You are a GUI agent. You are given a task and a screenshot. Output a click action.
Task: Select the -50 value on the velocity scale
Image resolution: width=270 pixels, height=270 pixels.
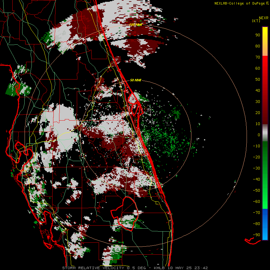(256, 190)
